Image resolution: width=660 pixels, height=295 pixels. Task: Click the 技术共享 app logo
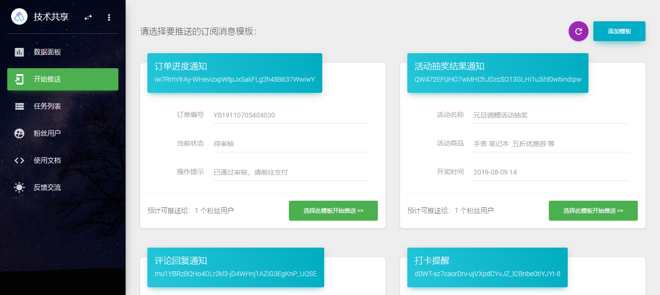(x=19, y=17)
